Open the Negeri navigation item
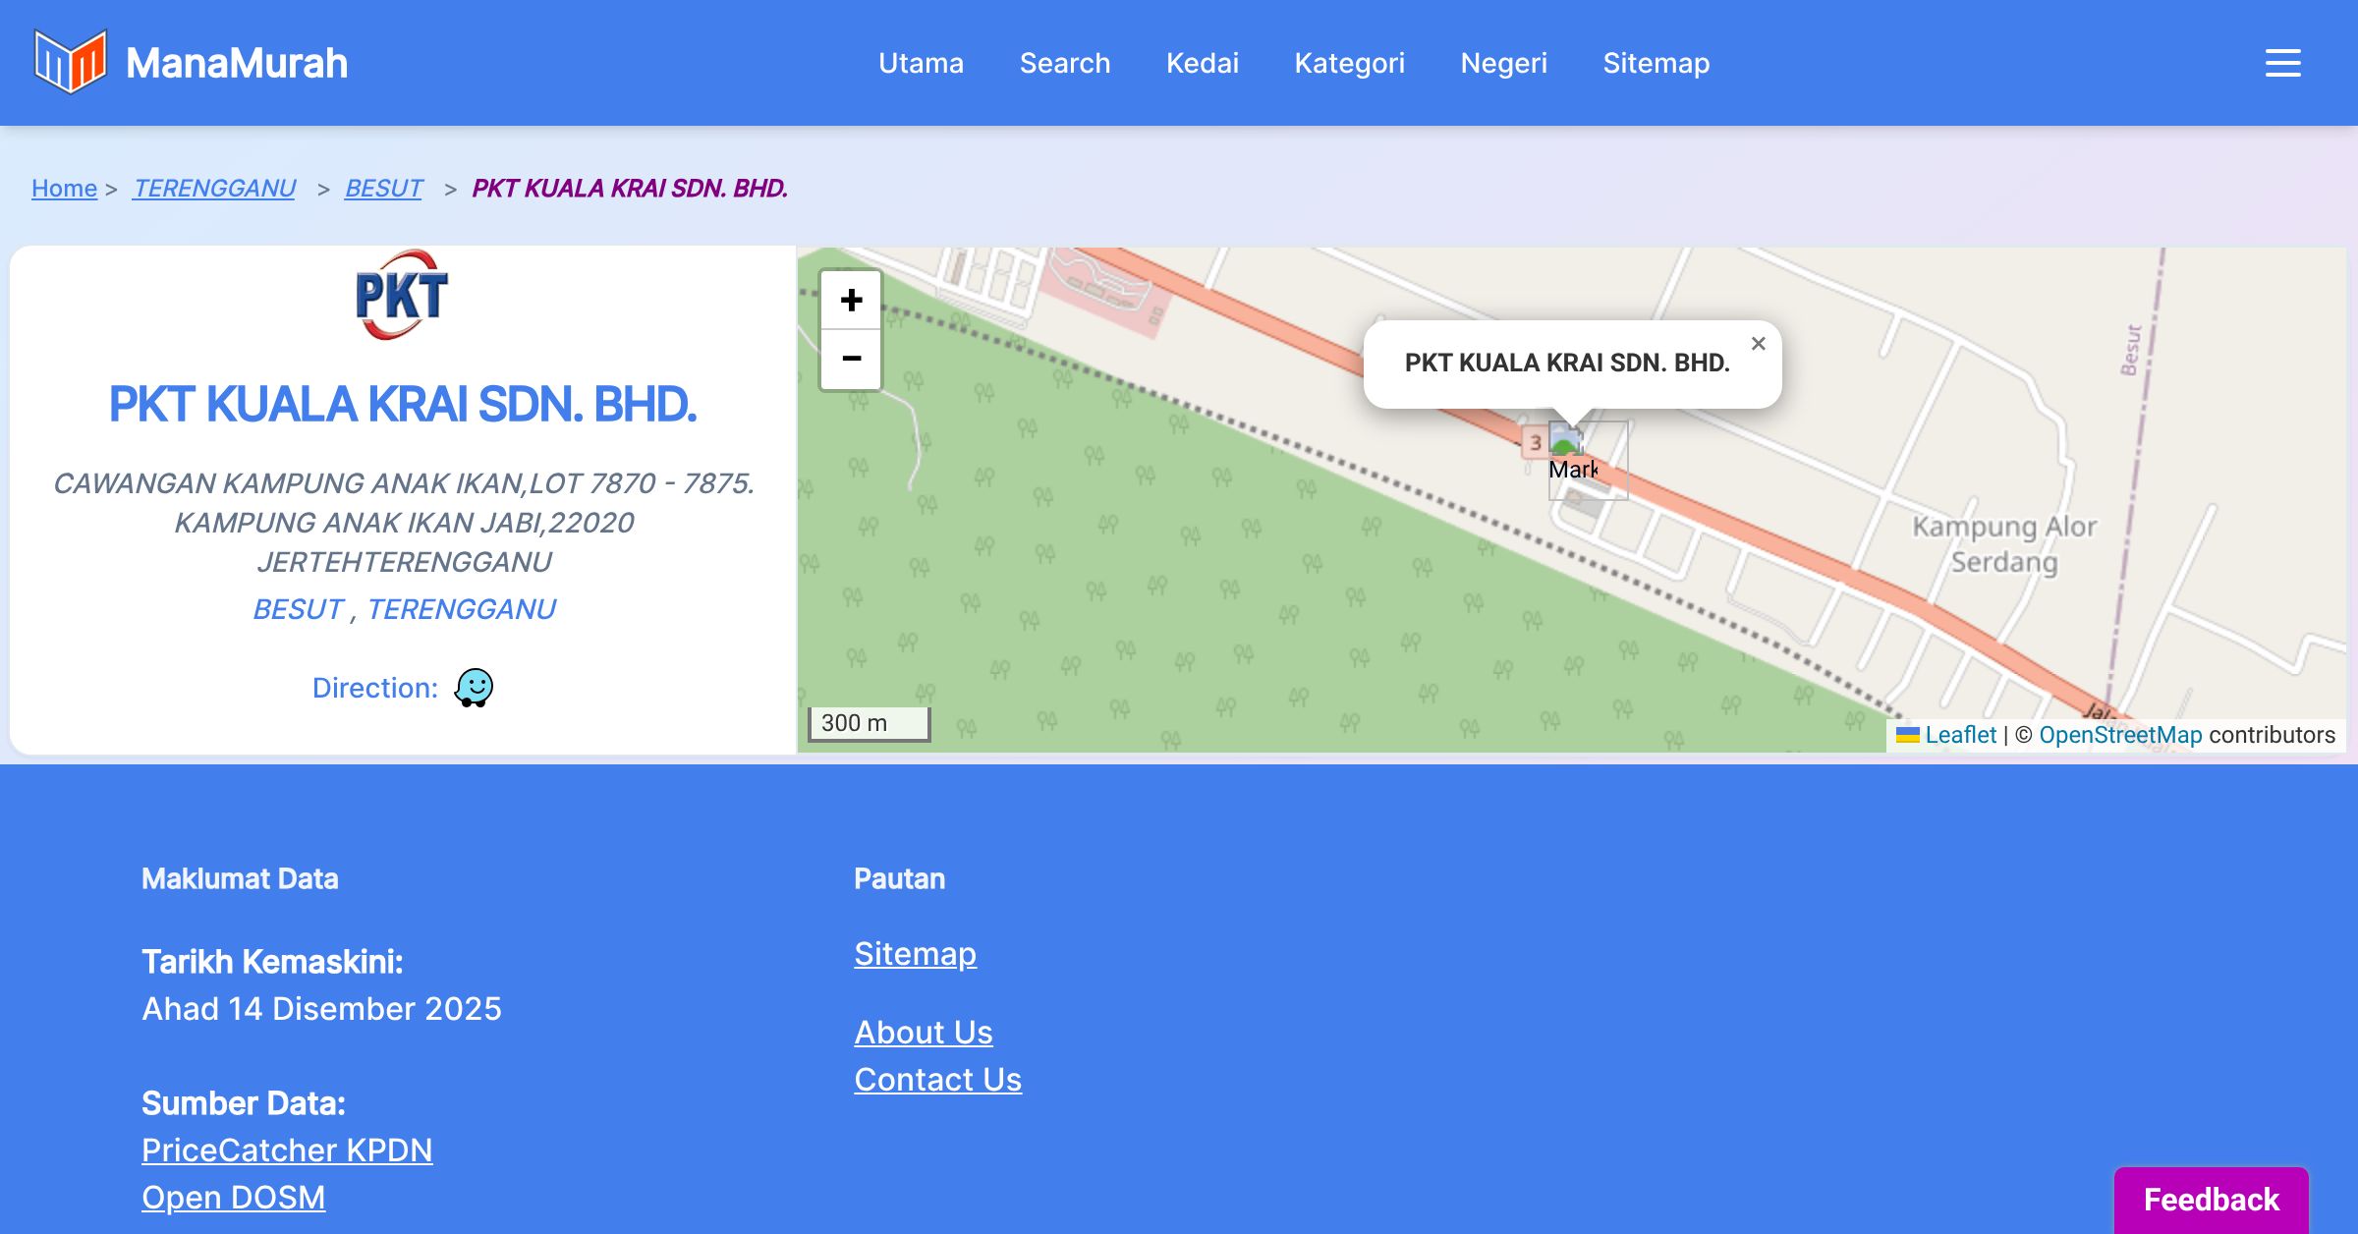This screenshot has width=2358, height=1234. coord(1503,63)
